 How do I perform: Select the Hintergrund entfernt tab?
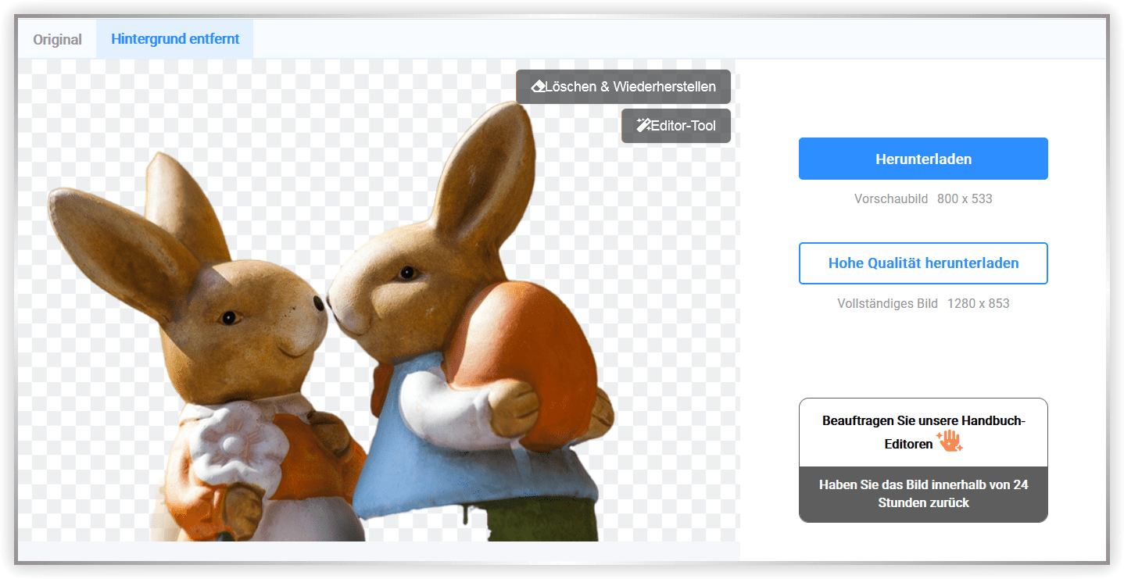pos(175,39)
